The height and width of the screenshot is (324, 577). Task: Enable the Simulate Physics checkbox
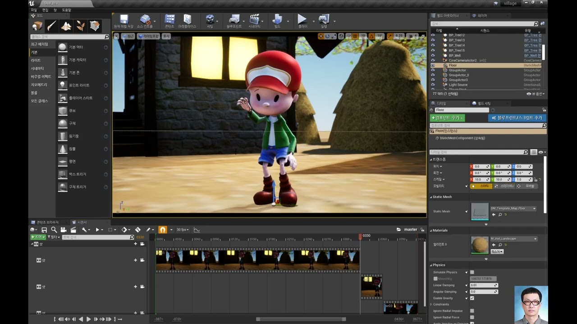[x=472, y=272]
